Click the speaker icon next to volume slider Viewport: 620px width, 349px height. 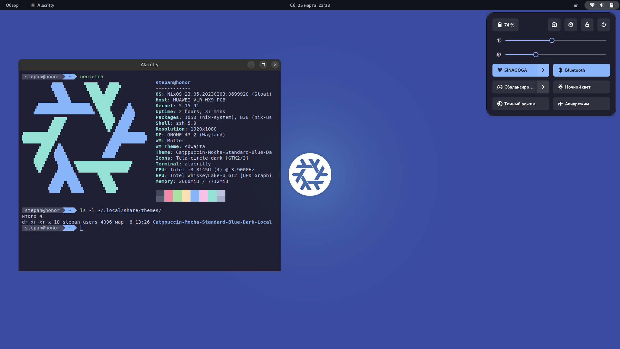(498, 40)
